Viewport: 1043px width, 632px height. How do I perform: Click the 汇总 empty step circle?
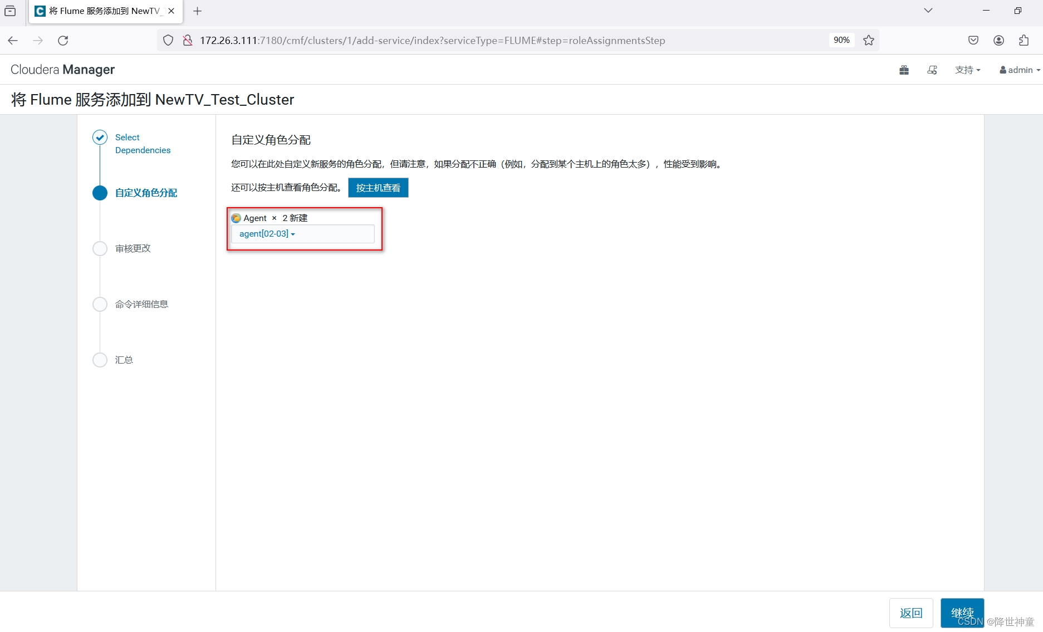(x=100, y=360)
